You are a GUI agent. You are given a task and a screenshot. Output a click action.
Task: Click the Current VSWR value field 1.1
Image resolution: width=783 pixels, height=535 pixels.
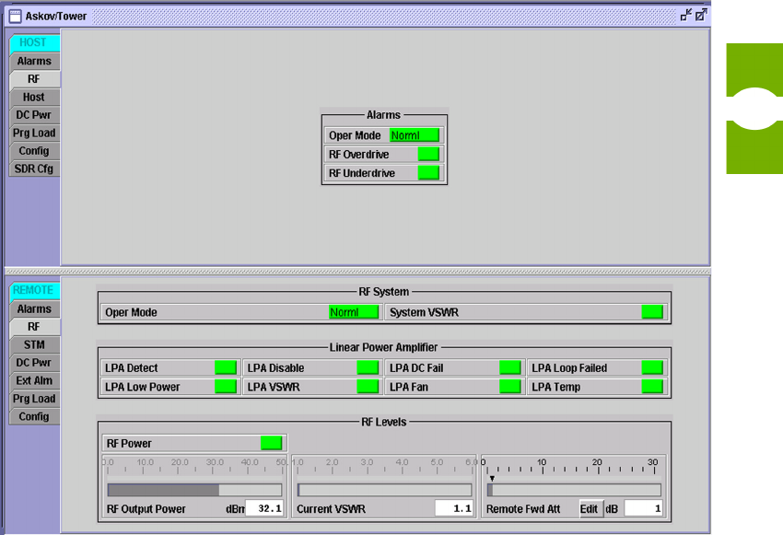pyautogui.click(x=454, y=508)
